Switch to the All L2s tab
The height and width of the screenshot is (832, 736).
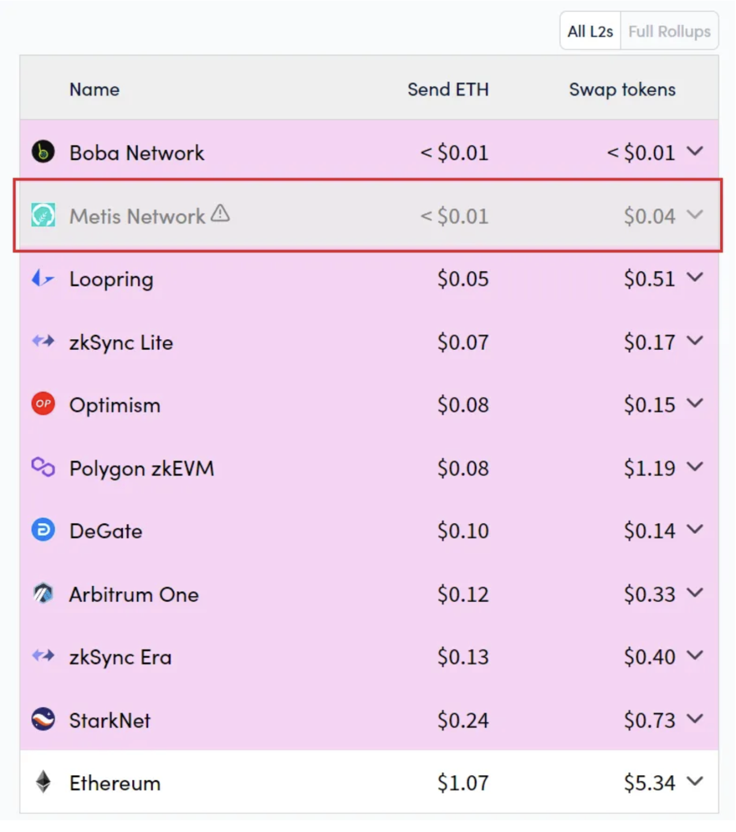(x=590, y=31)
